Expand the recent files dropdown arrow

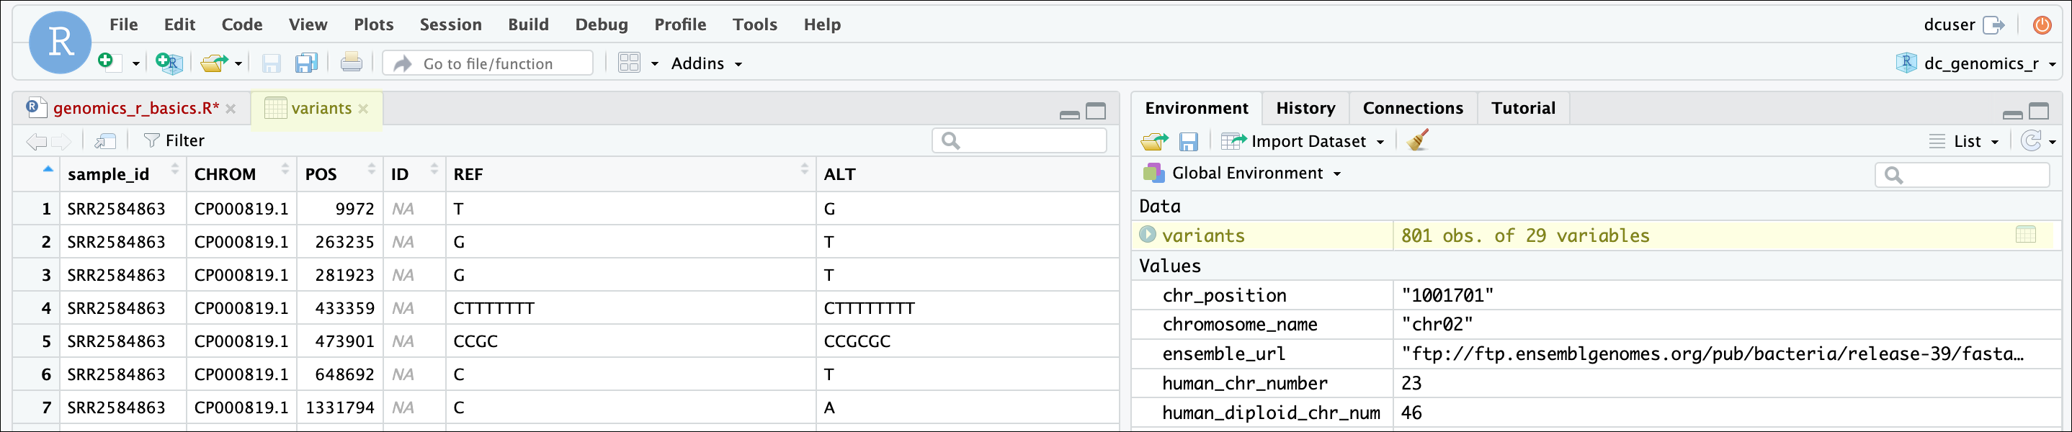[239, 63]
